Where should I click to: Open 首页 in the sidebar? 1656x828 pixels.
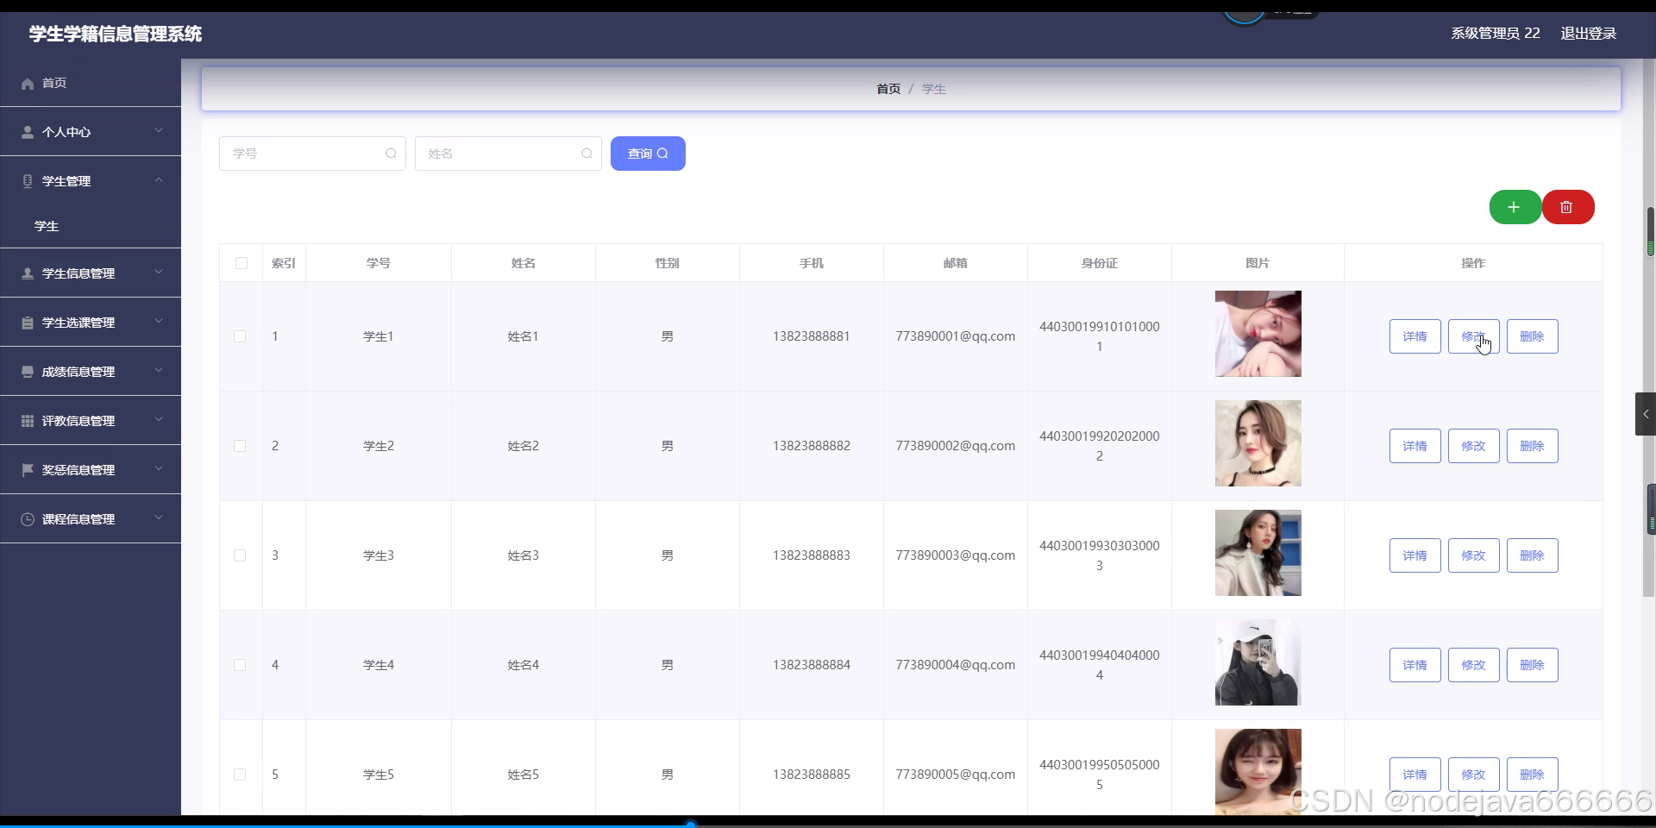coord(91,83)
